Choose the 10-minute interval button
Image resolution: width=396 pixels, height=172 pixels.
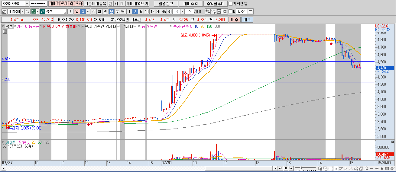(x=147, y=11)
